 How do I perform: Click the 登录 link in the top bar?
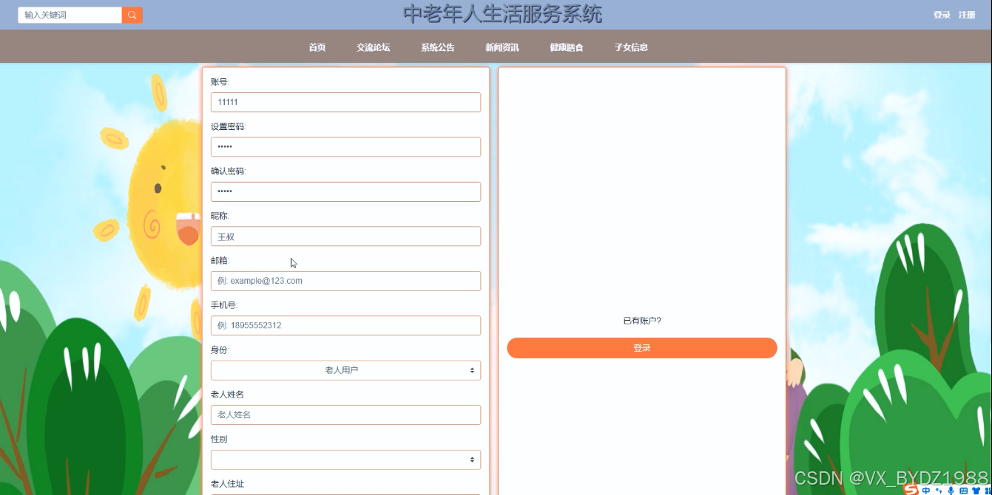point(942,15)
